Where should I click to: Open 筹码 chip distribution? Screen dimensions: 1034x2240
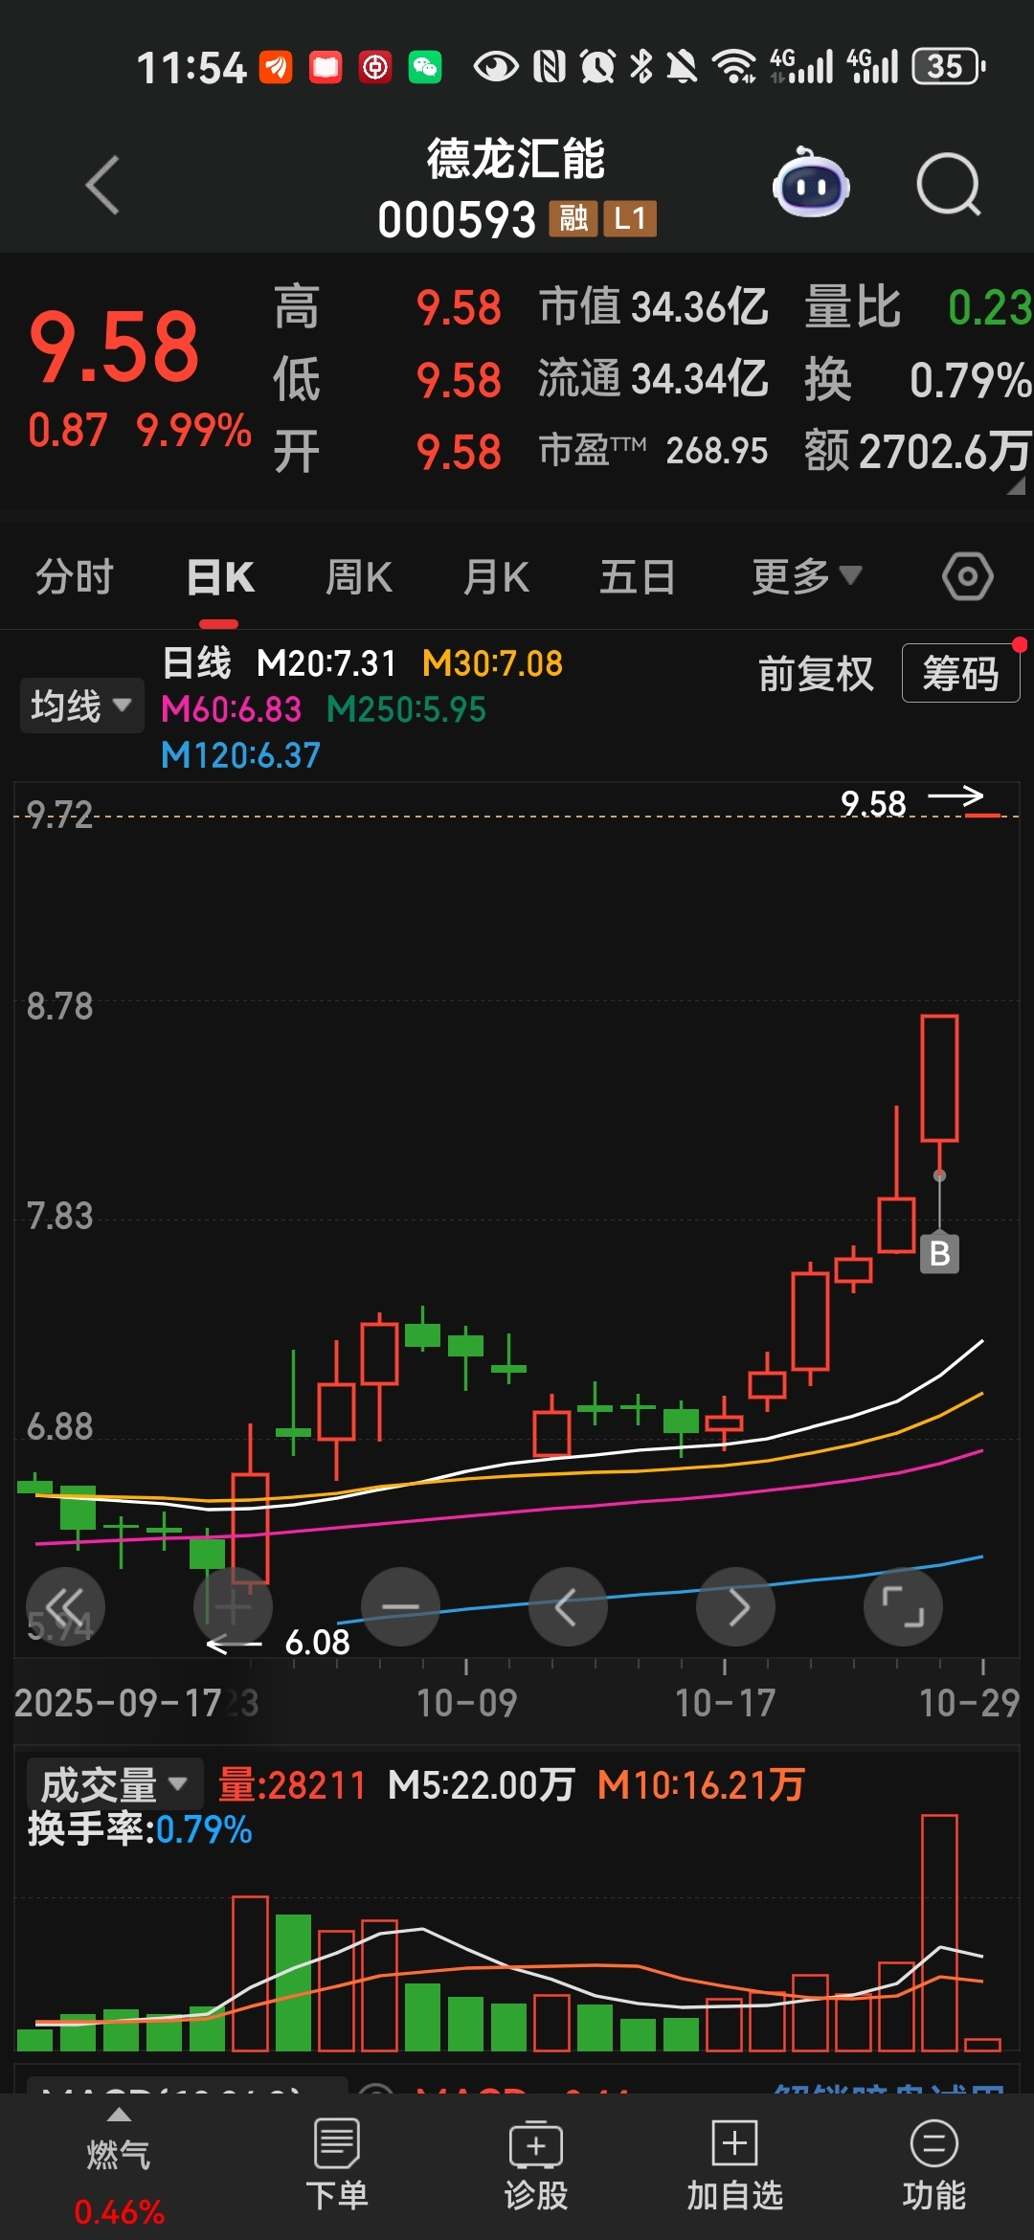(960, 673)
